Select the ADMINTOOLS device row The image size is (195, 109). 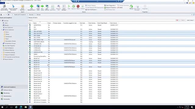[73, 25]
